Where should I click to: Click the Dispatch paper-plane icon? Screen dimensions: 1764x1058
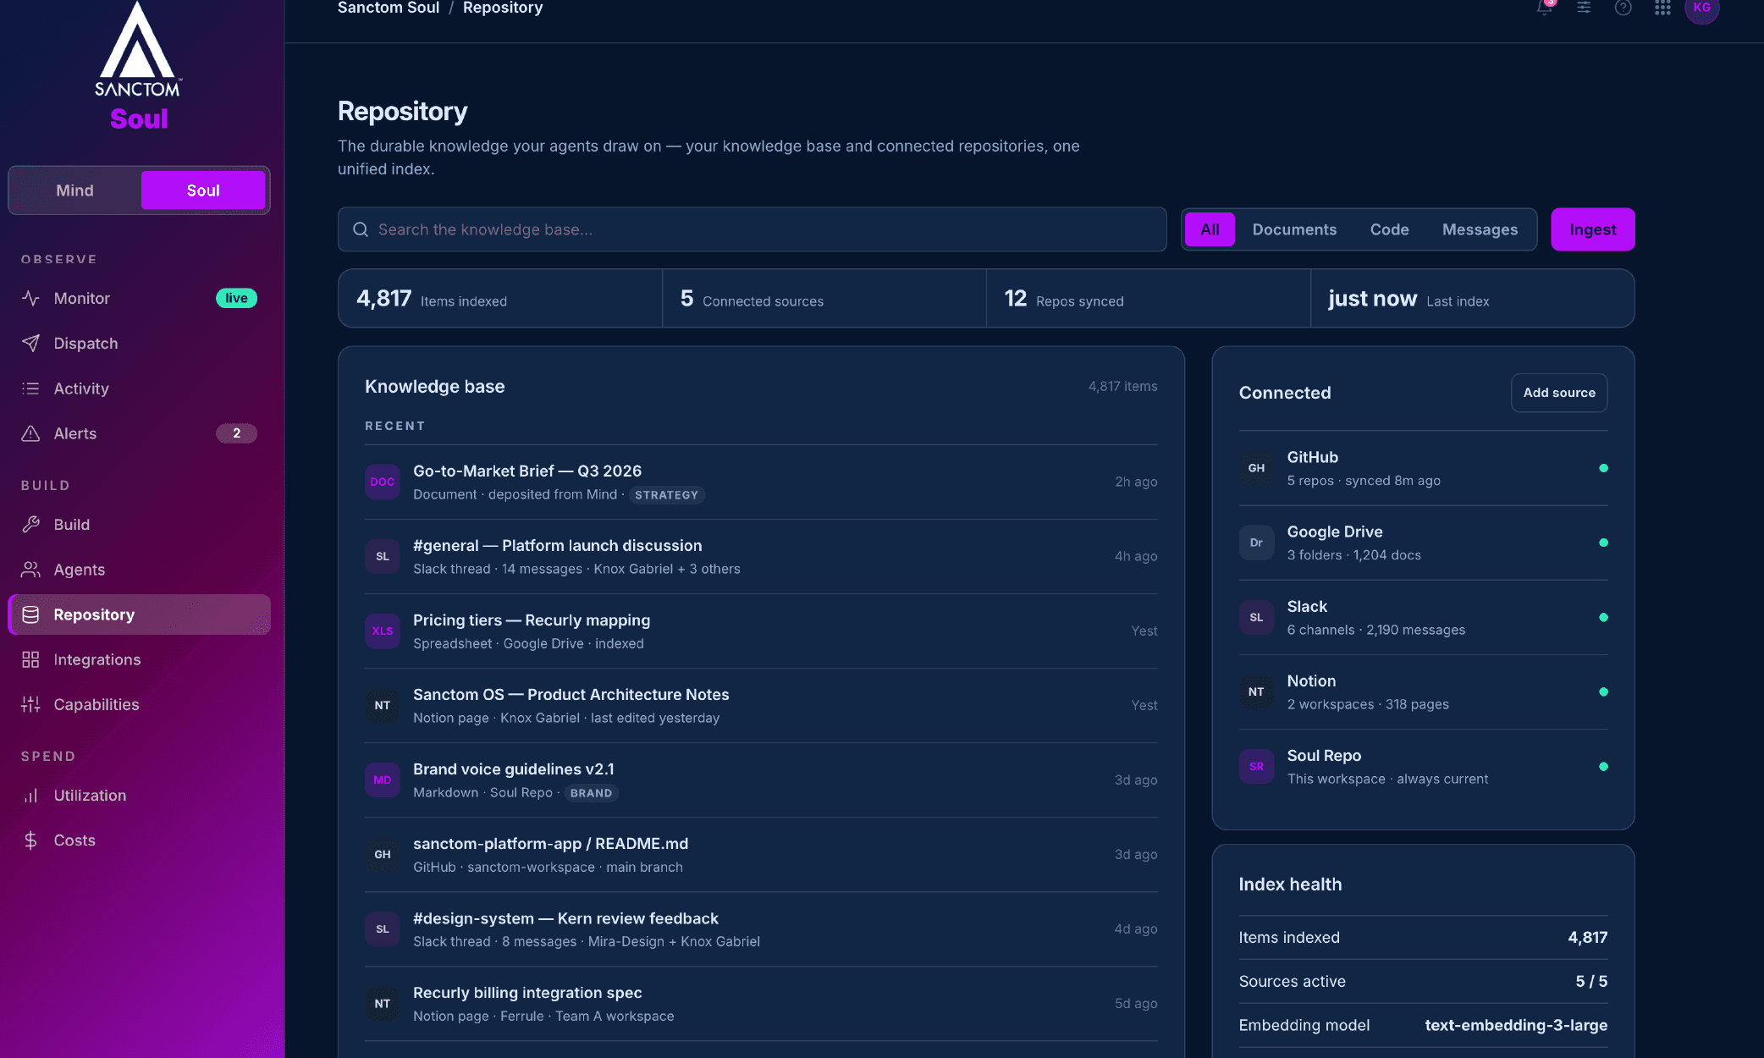coord(30,343)
